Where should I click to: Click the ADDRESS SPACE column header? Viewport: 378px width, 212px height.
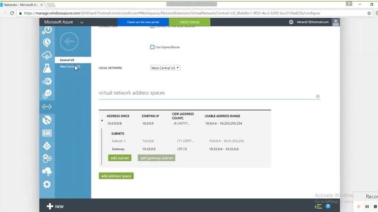point(118,116)
